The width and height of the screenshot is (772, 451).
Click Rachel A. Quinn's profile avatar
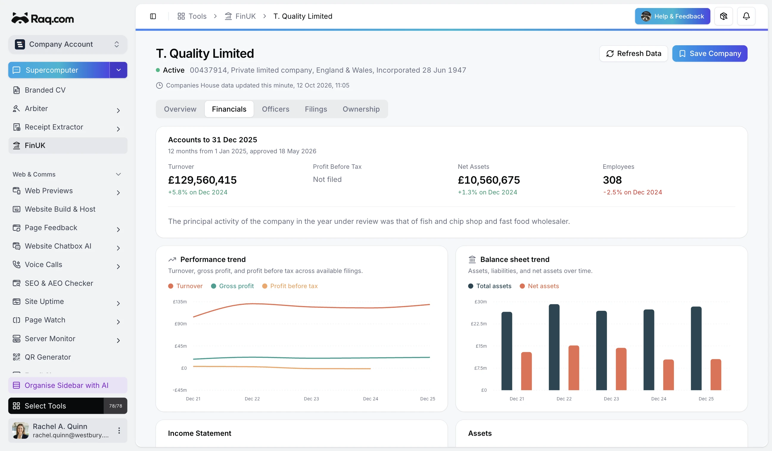pyautogui.click(x=21, y=430)
